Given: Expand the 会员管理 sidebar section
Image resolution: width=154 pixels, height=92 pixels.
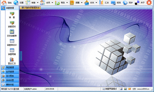Looking at the screenshot, I should pyautogui.click(x=10, y=72).
